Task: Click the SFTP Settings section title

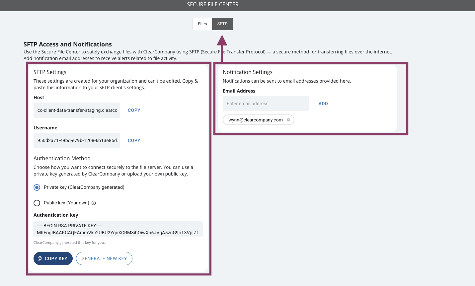Action: (x=50, y=72)
